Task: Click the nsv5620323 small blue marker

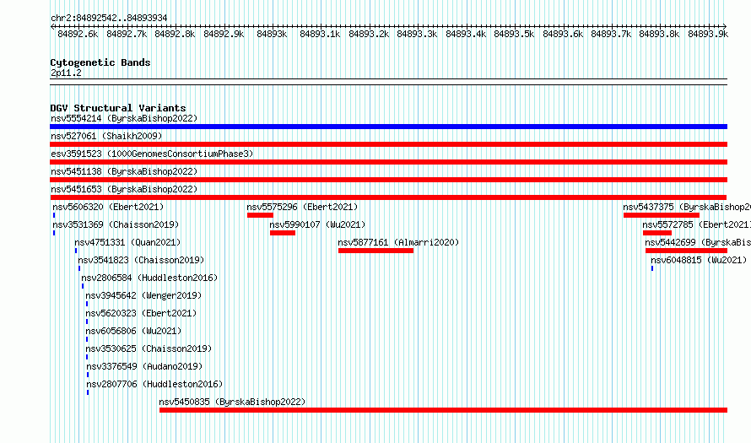Action: [87, 321]
